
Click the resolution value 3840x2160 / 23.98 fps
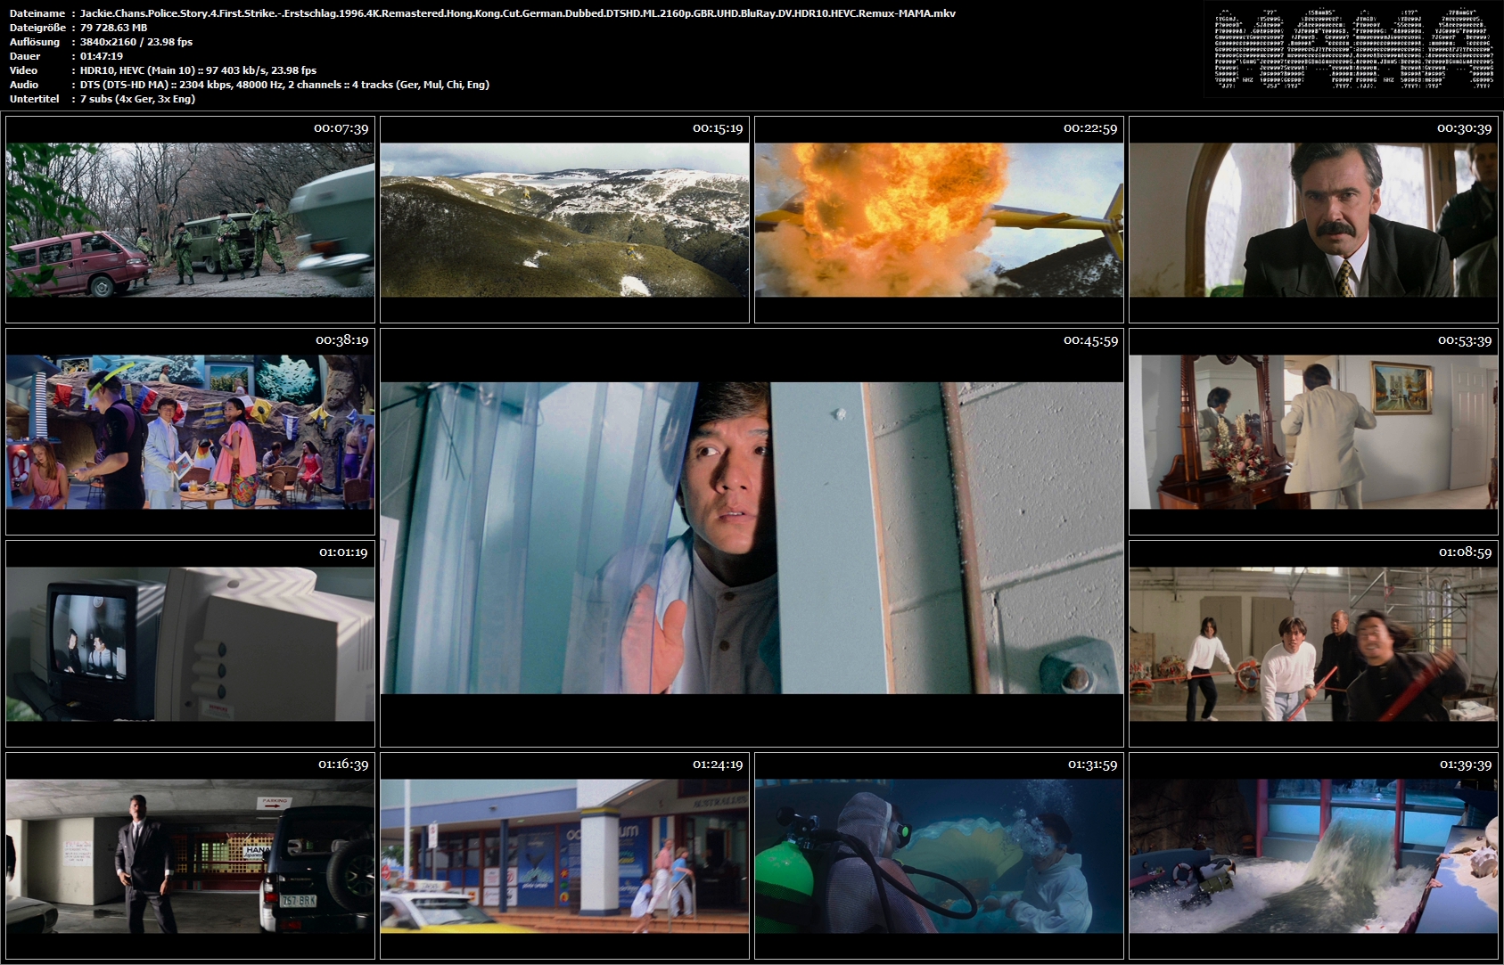(x=136, y=42)
